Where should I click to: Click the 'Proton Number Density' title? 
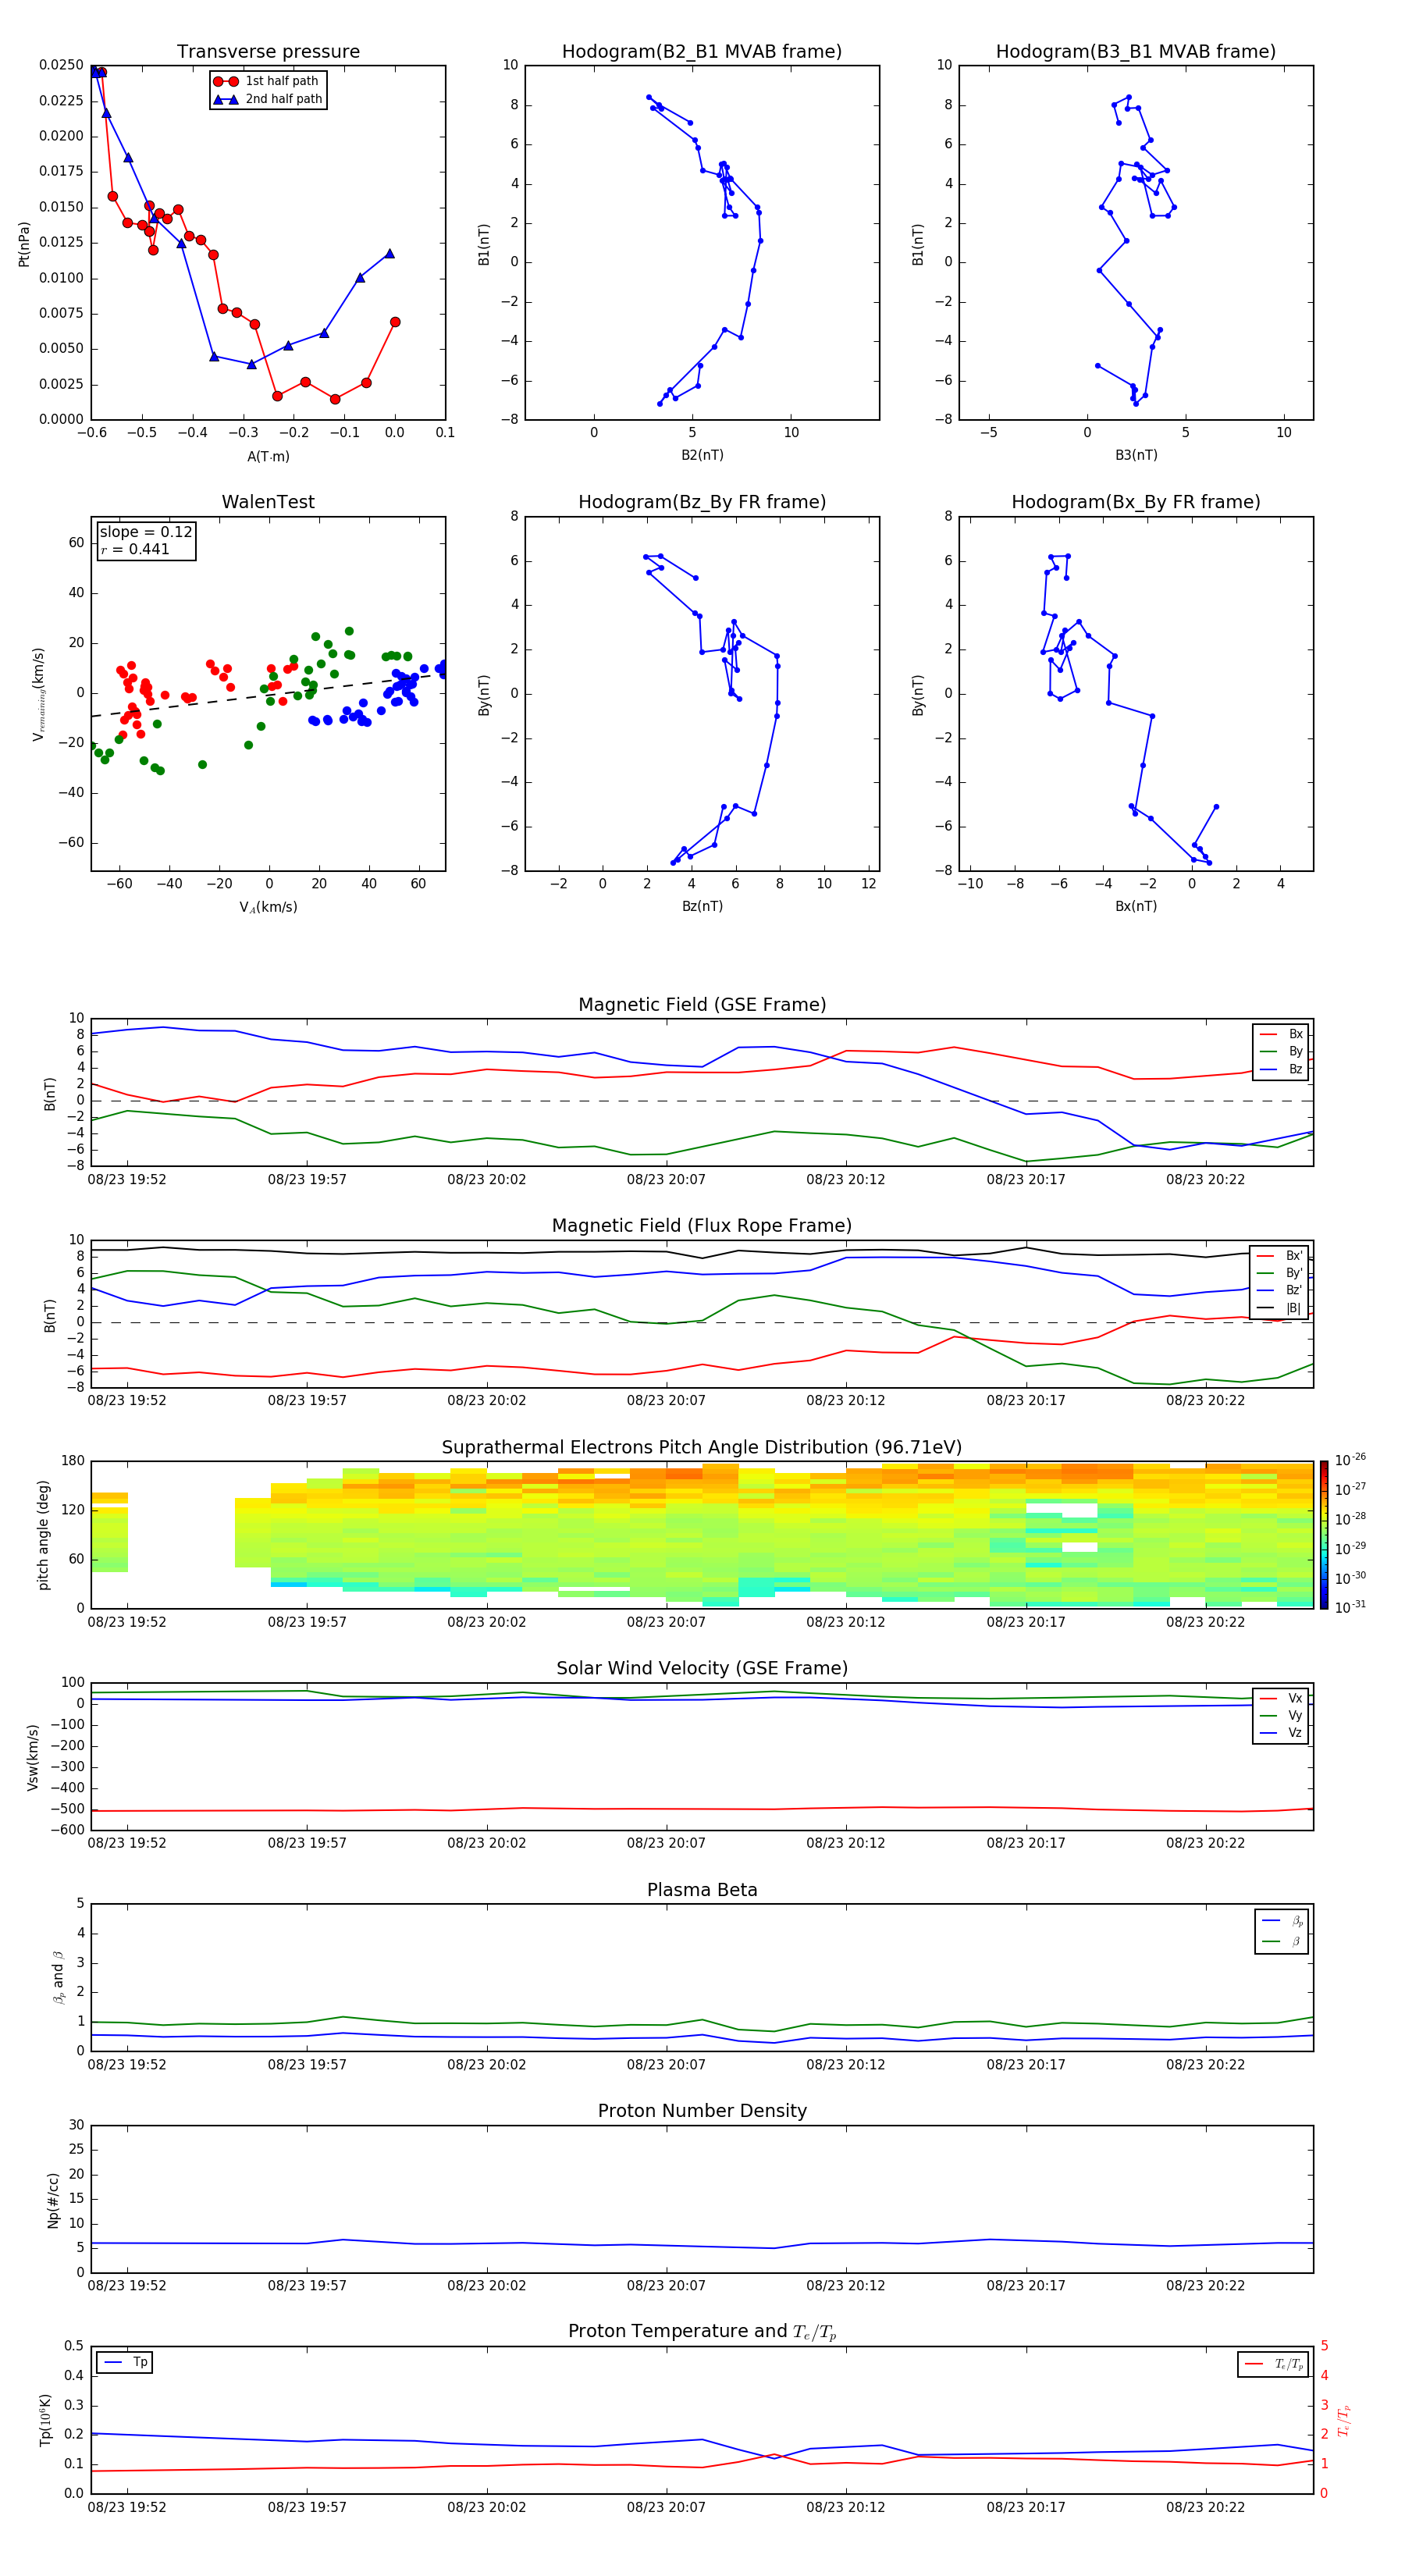point(702,2111)
